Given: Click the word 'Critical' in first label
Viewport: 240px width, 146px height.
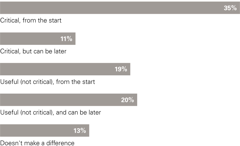Looking at the screenshot, I should (x=10, y=20).
